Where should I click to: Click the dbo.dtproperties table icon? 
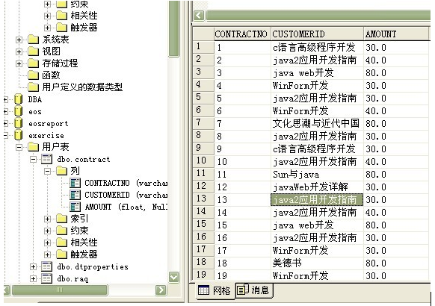(46, 266)
